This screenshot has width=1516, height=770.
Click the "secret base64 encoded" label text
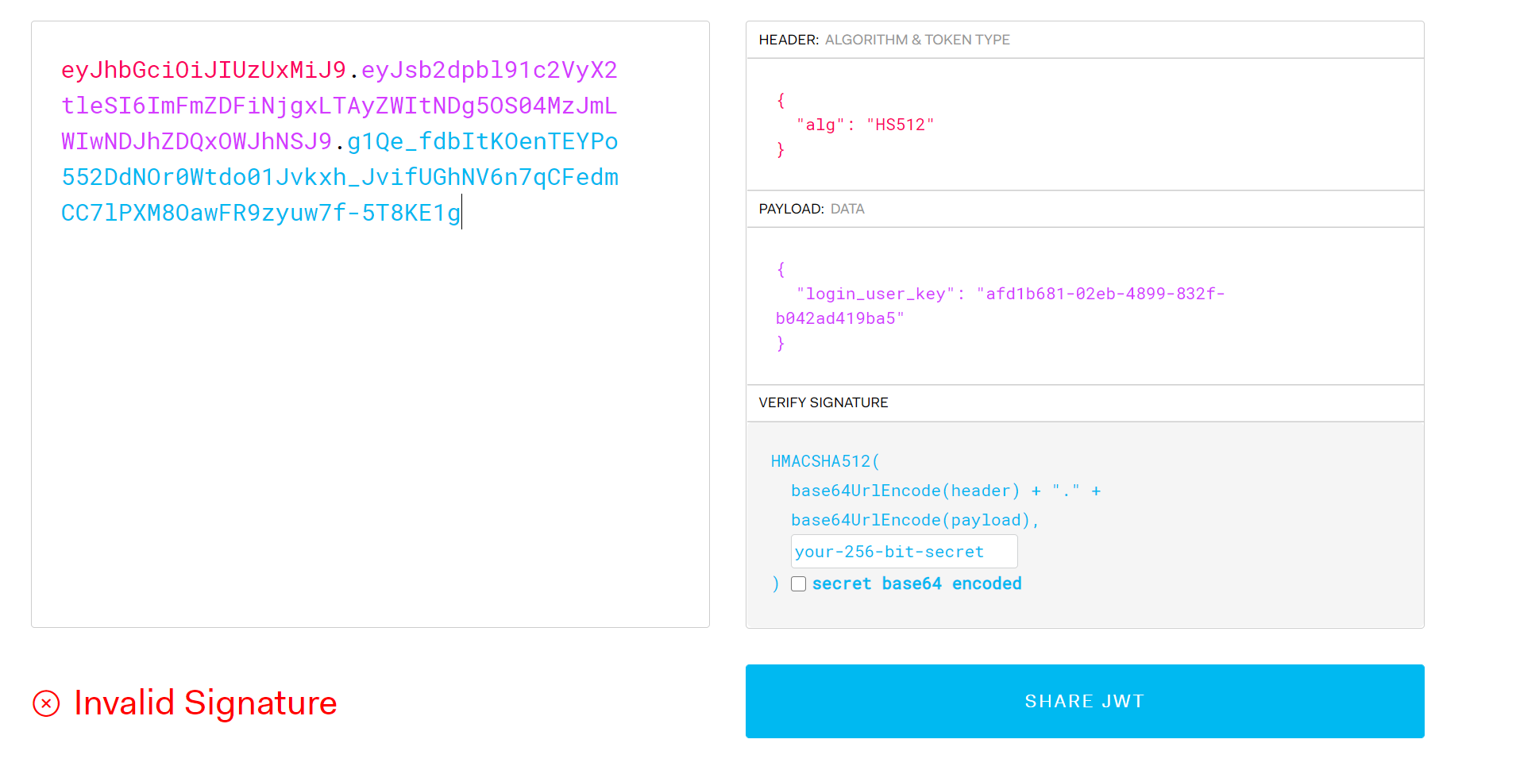click(x=916, y=584)
